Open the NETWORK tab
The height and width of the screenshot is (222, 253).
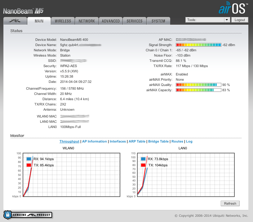pyautogui.click(x=87, y=21)
